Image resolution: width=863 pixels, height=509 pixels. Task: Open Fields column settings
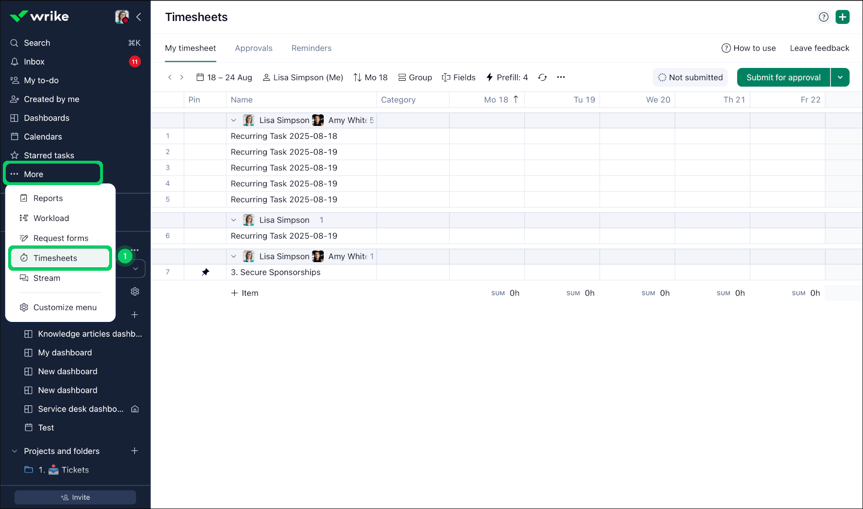[458, 77]
